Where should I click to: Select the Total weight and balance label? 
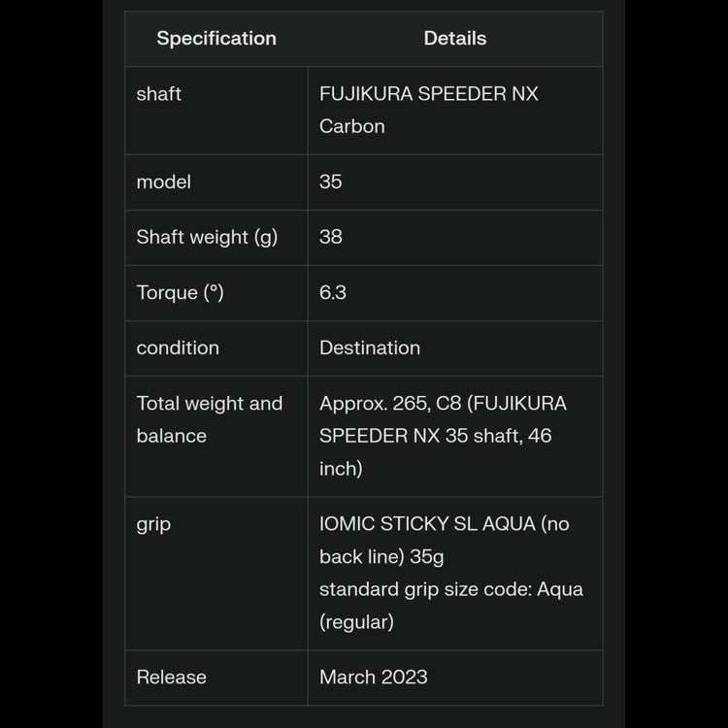click(209, 419)
